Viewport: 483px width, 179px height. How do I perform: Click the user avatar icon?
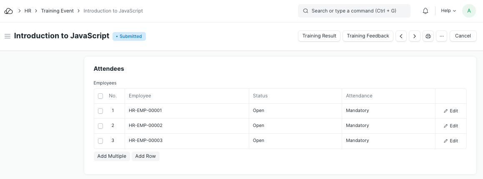coord(469,11)
